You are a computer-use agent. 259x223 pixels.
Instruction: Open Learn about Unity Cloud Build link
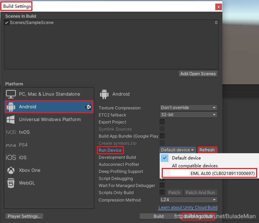188,207
